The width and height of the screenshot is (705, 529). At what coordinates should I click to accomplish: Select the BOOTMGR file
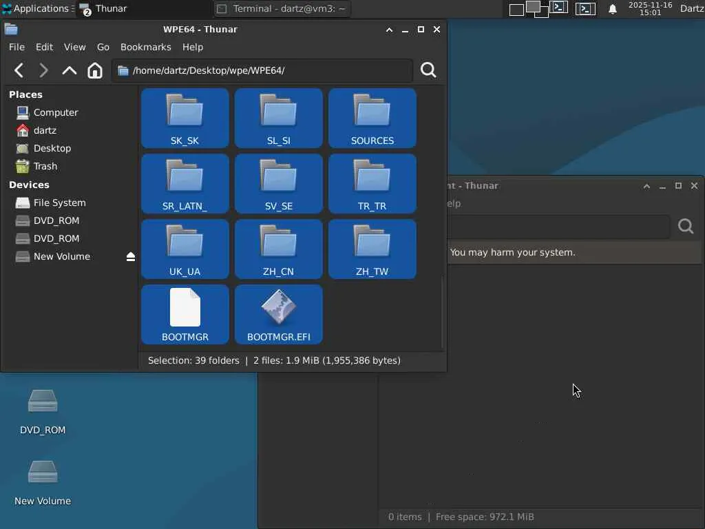[x=185, y=308]
